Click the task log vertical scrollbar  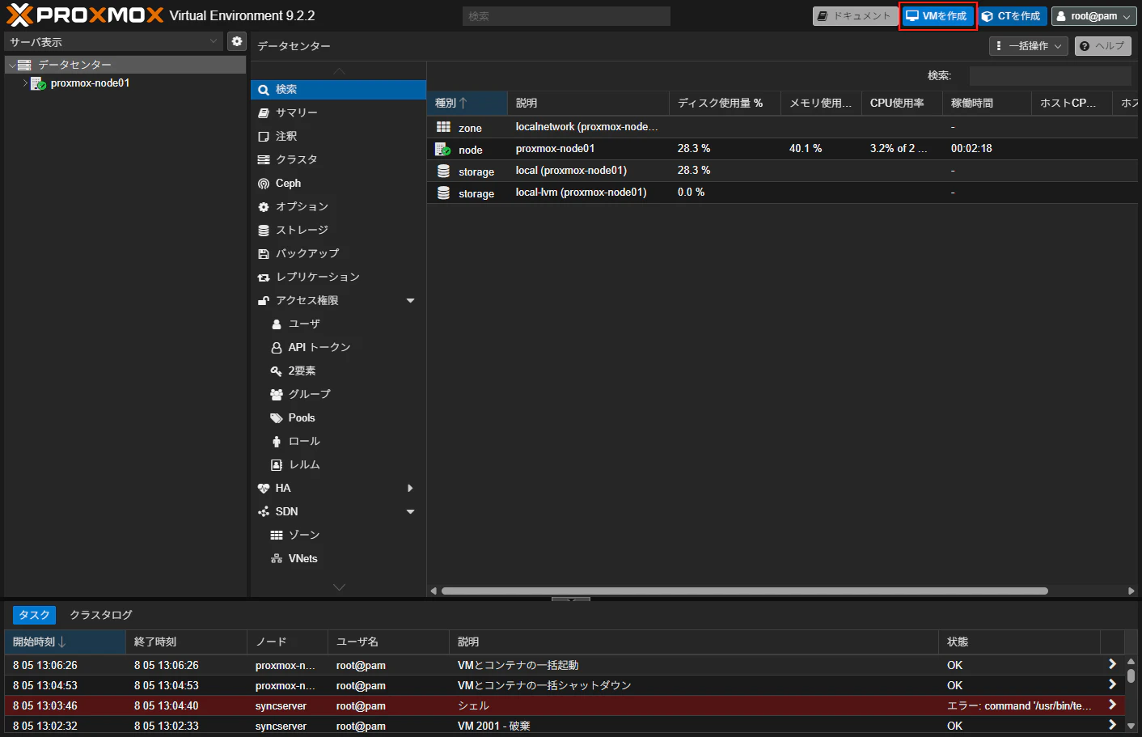1131,676
